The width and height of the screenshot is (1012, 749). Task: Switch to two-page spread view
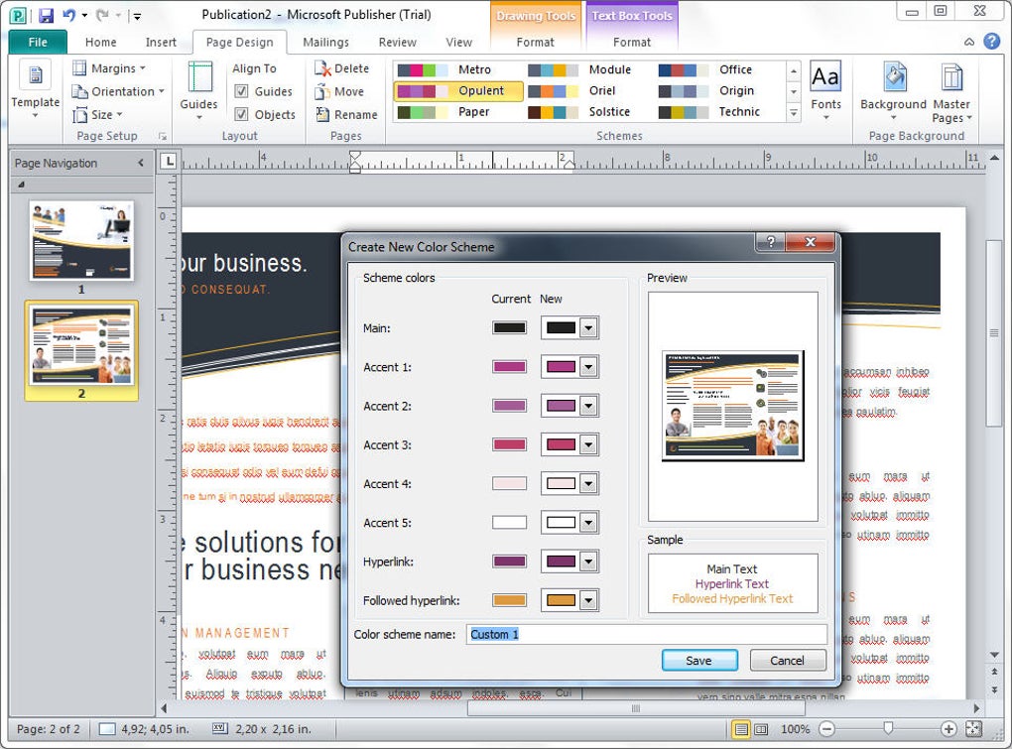click(762, 729)
